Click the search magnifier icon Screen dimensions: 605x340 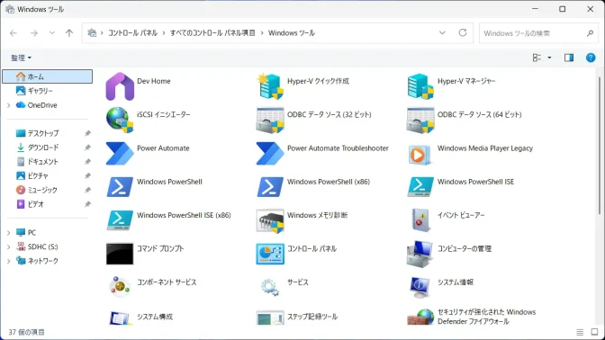[590, 33]
